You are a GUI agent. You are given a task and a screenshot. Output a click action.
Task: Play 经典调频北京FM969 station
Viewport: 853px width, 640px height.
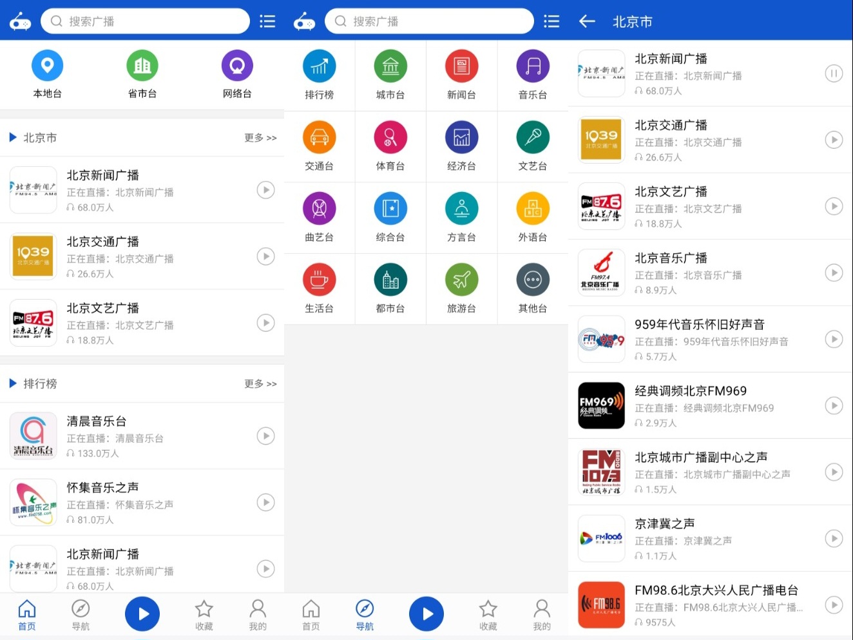click(834, 405)
